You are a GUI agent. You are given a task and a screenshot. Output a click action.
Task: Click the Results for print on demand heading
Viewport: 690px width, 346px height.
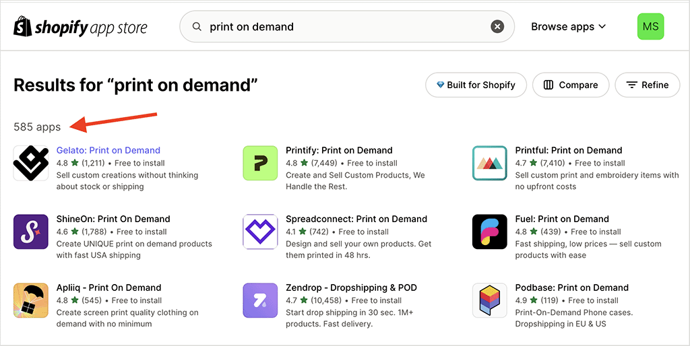coord(135,85)
